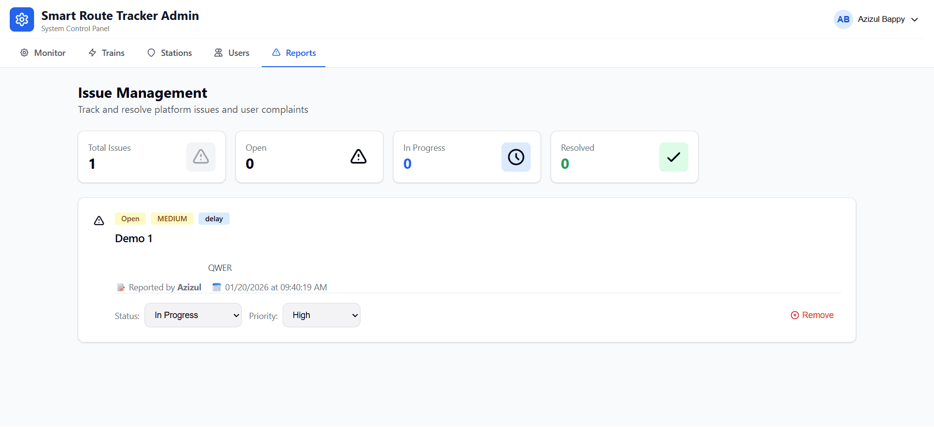Screen dimensions: 934x427
Task: Click the MEDIUM priority badge
Action: 172,219
